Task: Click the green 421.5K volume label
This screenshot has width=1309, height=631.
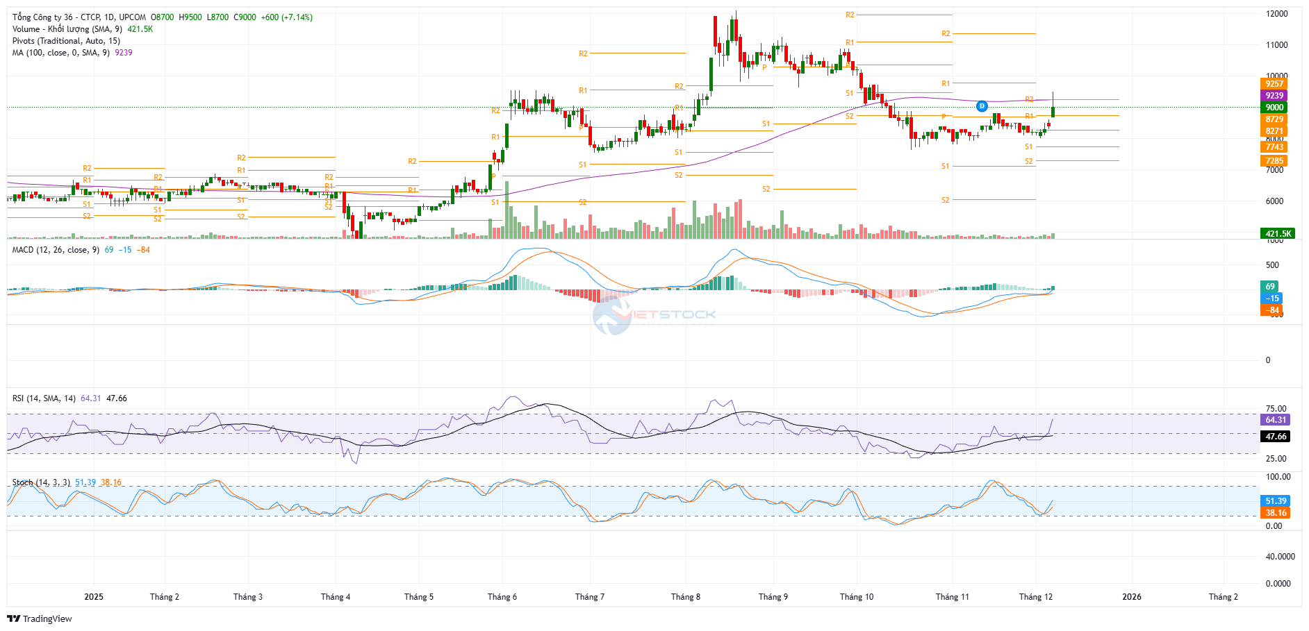Action: pyautogui.click(x=1277, y=234)
